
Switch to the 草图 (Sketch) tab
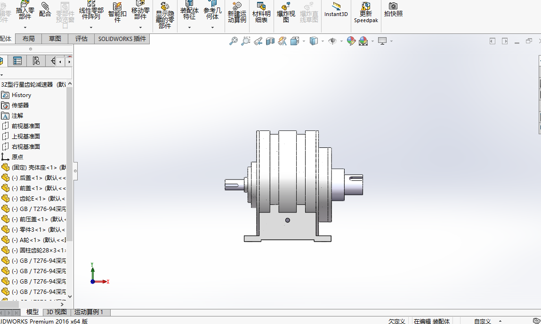click(x=55, y=39)
